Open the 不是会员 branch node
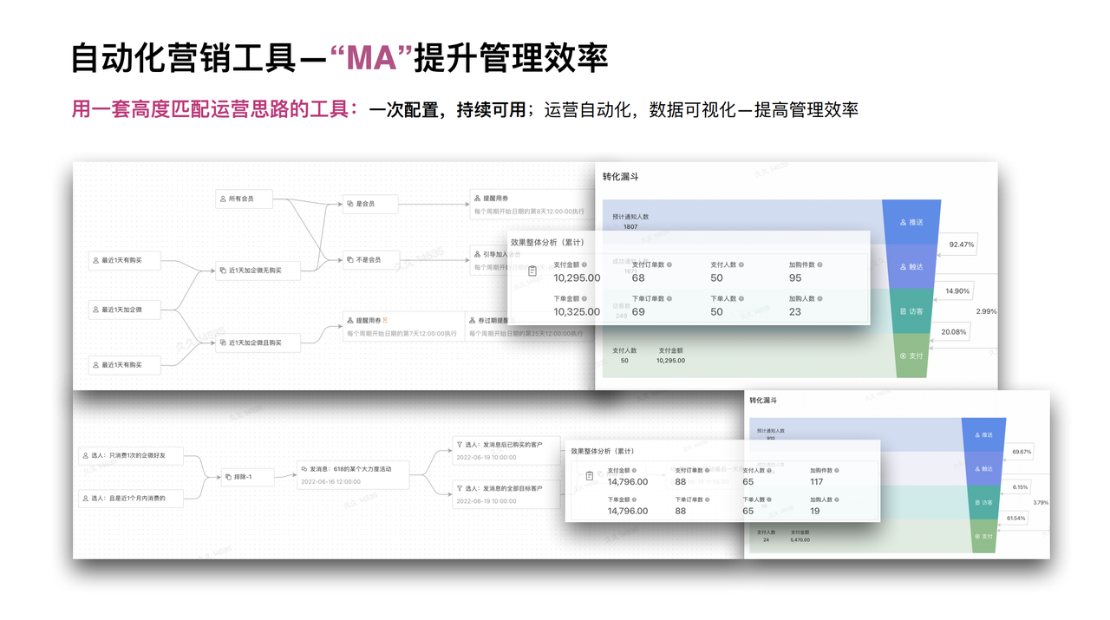Viewport: 1110px width, 620px height. point(370,259)
